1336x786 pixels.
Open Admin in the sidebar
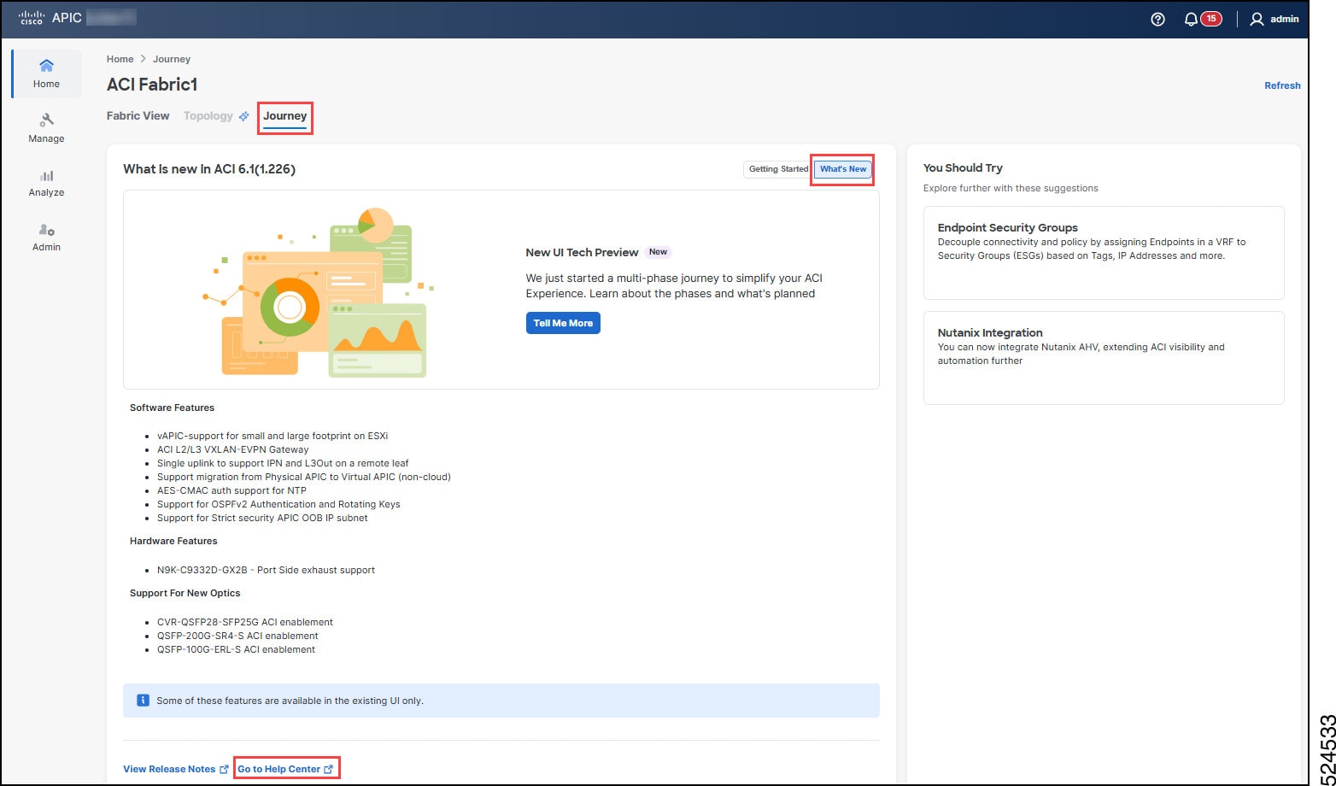pyautogui.click(x=47, y=238)
